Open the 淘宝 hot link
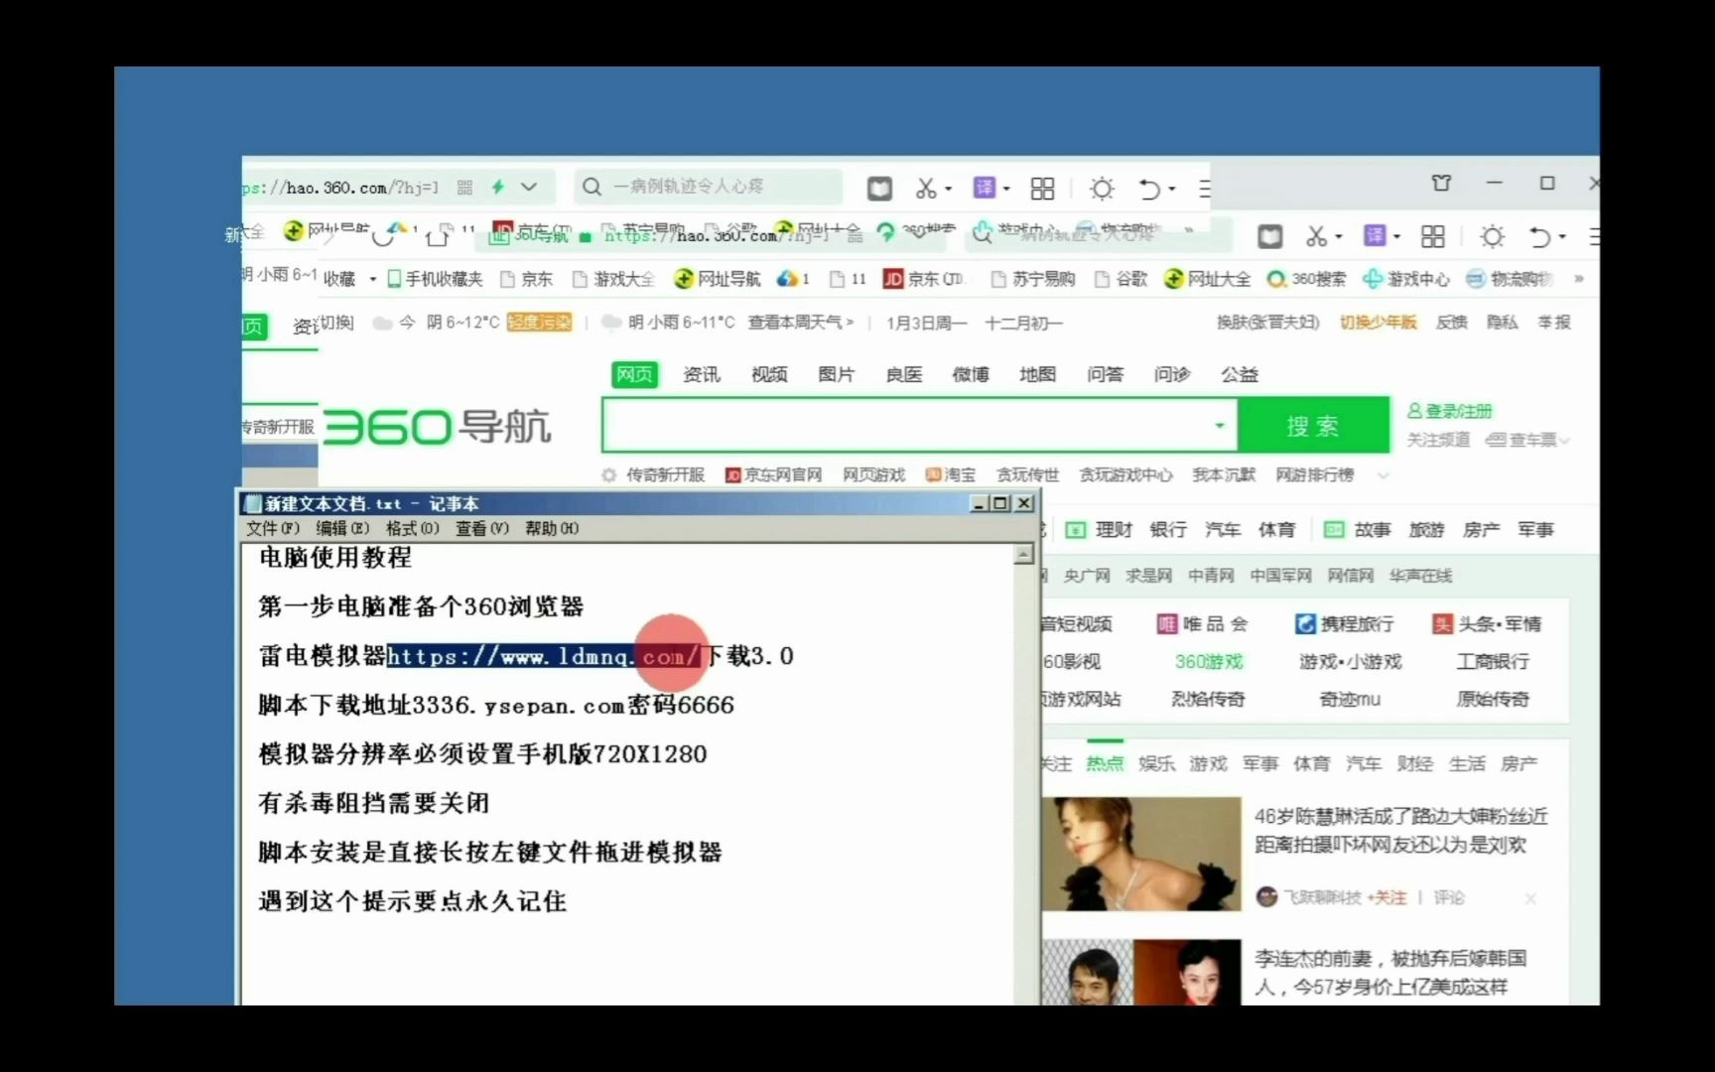Image resolution: width=1715 pixels, height=1072 pixels. (x=951, y=475)
